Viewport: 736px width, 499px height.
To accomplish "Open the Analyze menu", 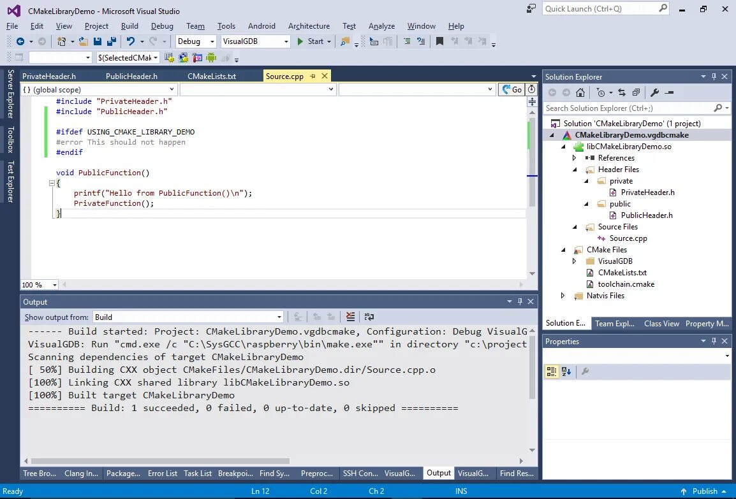I will 381,26.
